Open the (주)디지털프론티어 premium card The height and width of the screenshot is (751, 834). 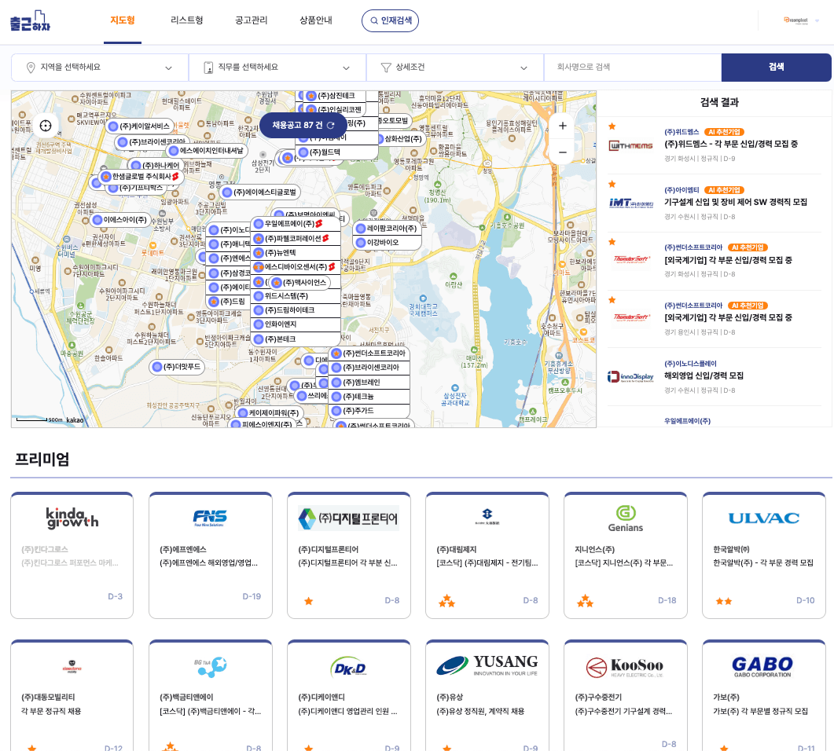coord(348,555)
